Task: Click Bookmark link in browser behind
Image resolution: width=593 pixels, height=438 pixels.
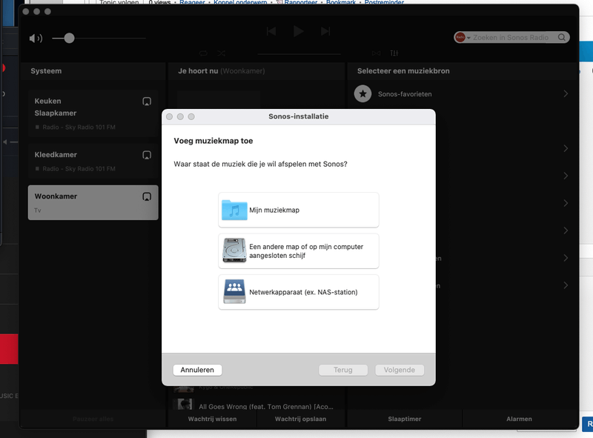Action: (341, 2)
